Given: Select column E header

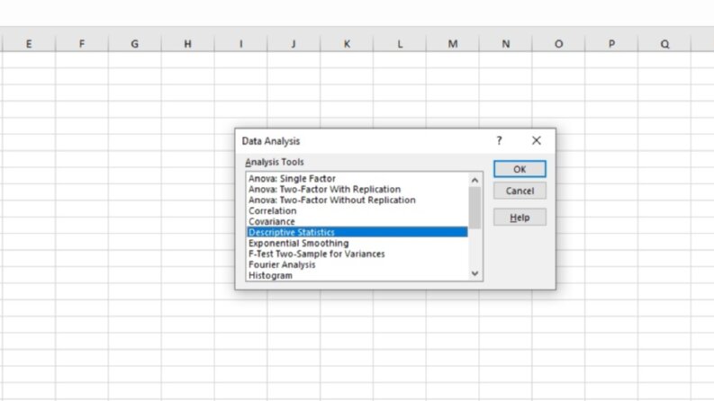Looking at the screenshot, I should coord(29,44).
